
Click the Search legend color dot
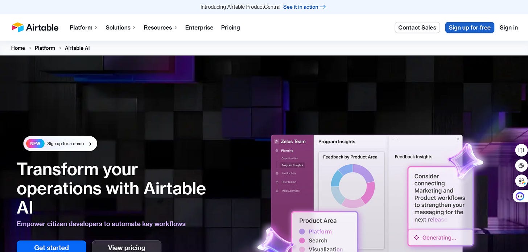(x=302, y=241)
